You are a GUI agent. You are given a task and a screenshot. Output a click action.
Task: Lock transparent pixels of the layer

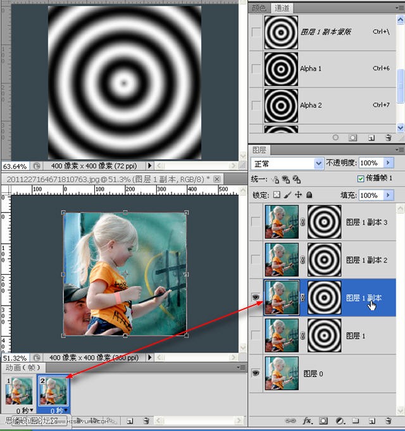point(277,195)
